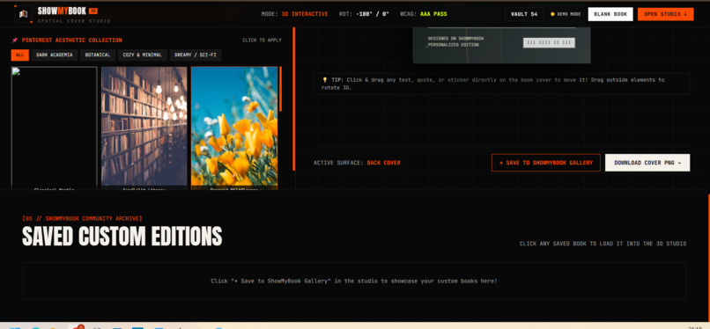
Task: Click the pushpin icon beside Pinterest Aesthetic Collection
Action: tap(15, 40)
